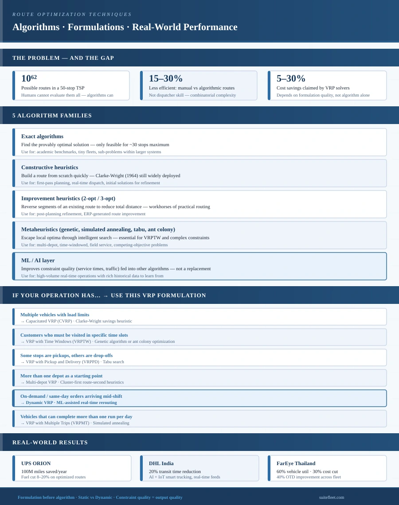Open the Improvement heuristics (2-opt / 3-opt) card
The height and width of the screenshot is (505, 399).
199,204
